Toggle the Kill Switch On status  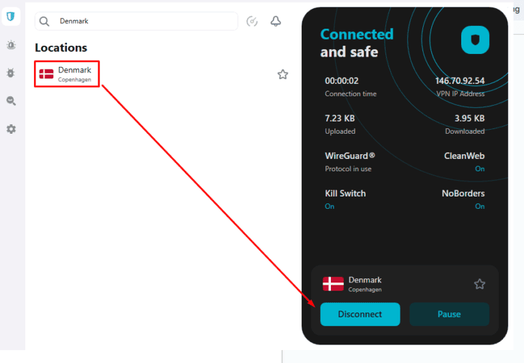(330, 206)
